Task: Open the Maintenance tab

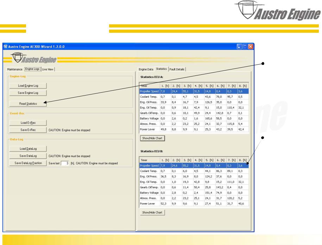Action: click(x=14, y=69)
